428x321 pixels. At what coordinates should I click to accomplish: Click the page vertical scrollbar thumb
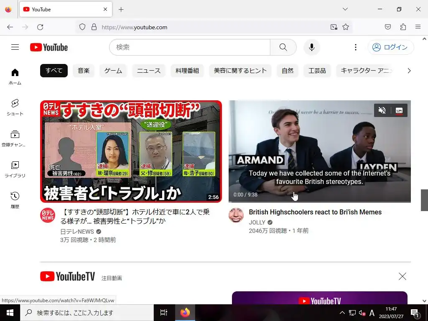[424, 200]
